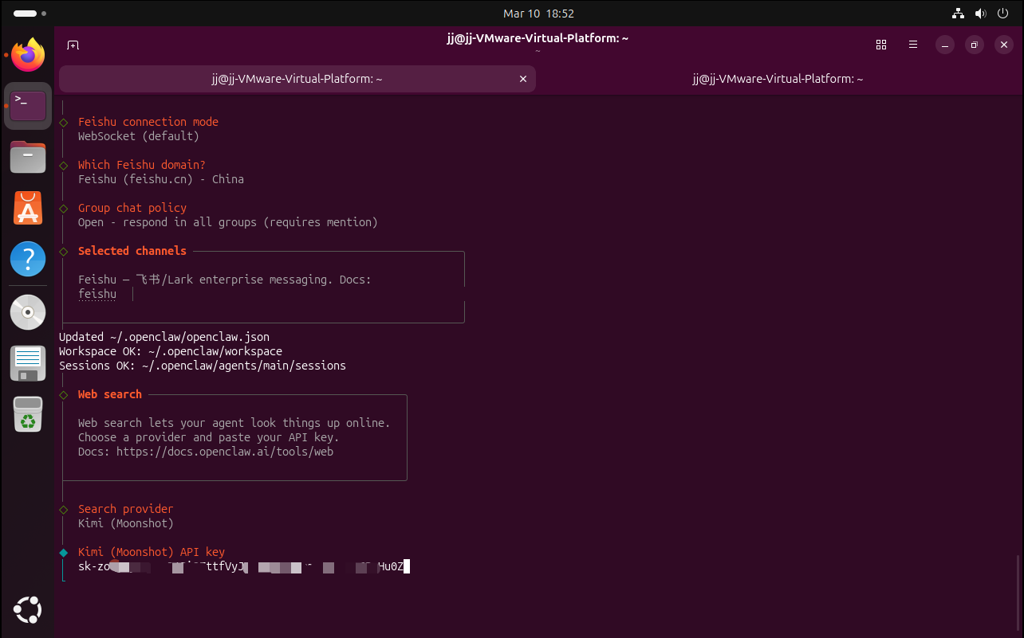
Task: Click 'Open - respond in all groups' line
Action: (x=228, y=222)
